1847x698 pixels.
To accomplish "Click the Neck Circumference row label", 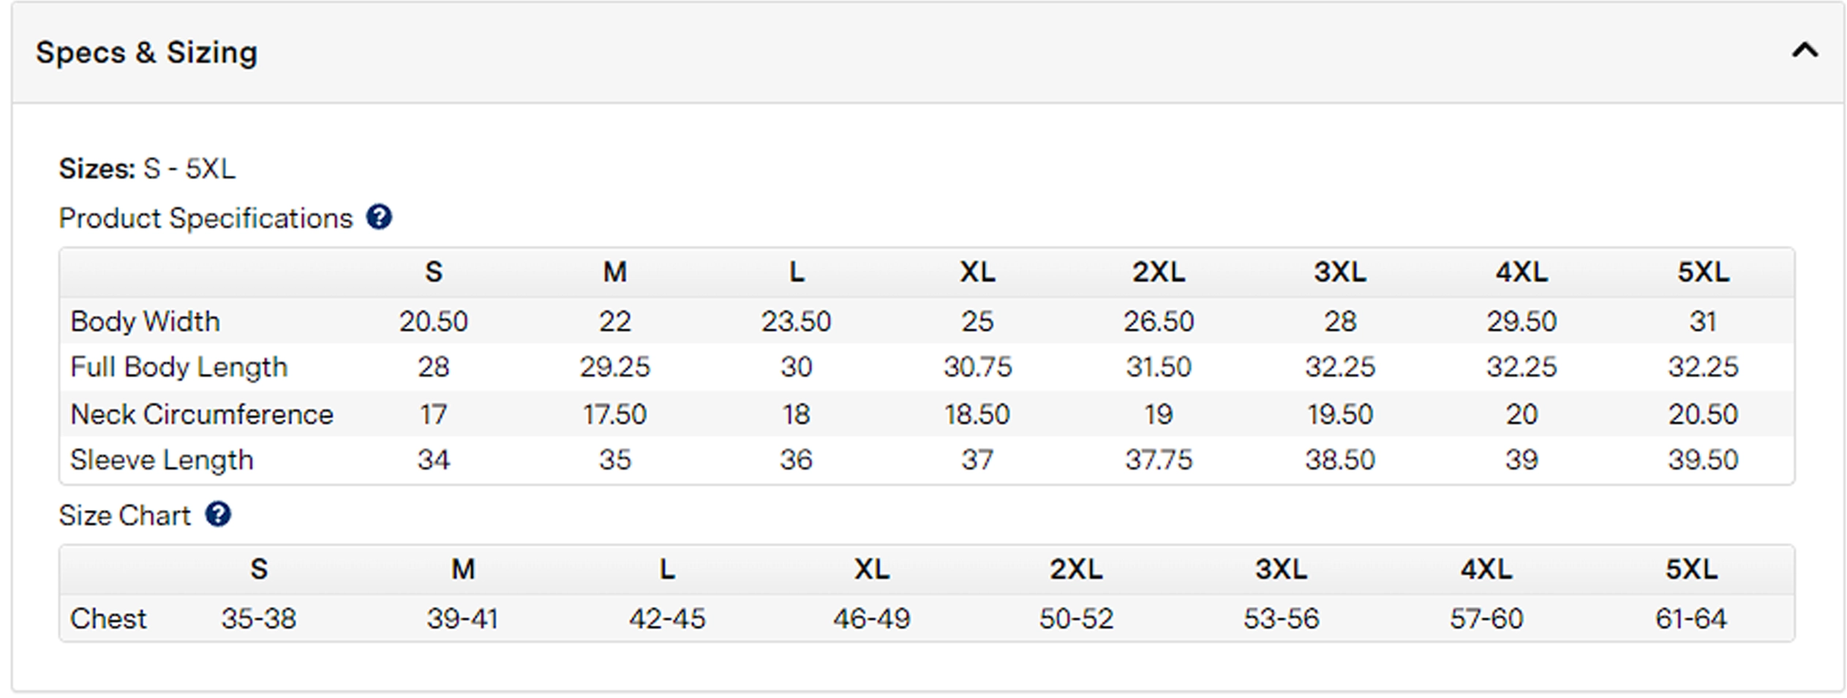I will [x=202, y=414].
